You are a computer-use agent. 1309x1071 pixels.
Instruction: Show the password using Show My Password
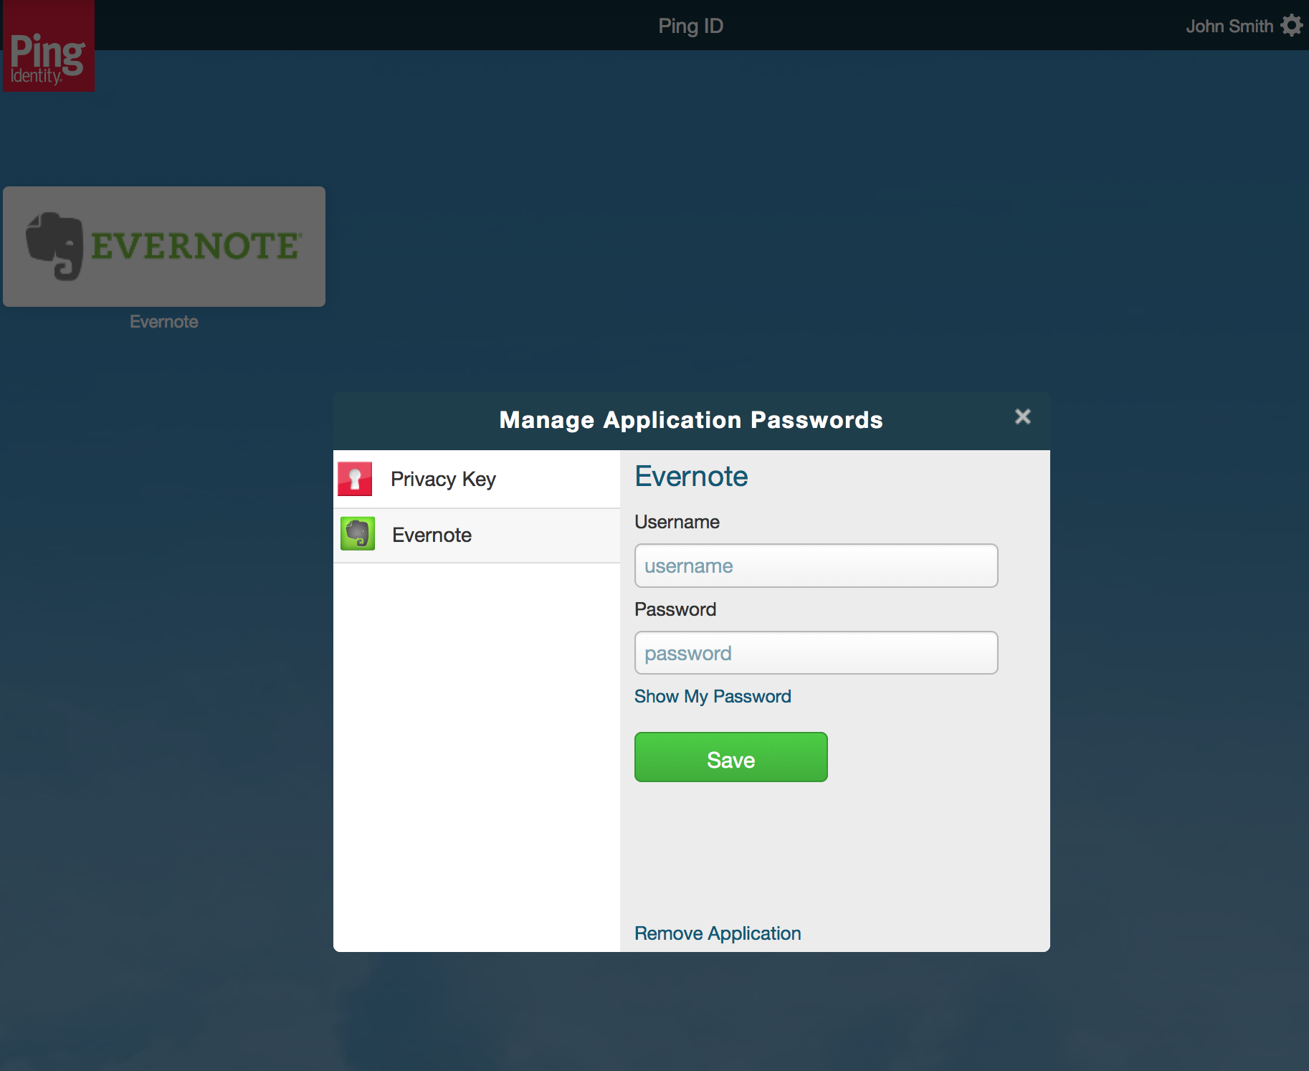point(712,696)
